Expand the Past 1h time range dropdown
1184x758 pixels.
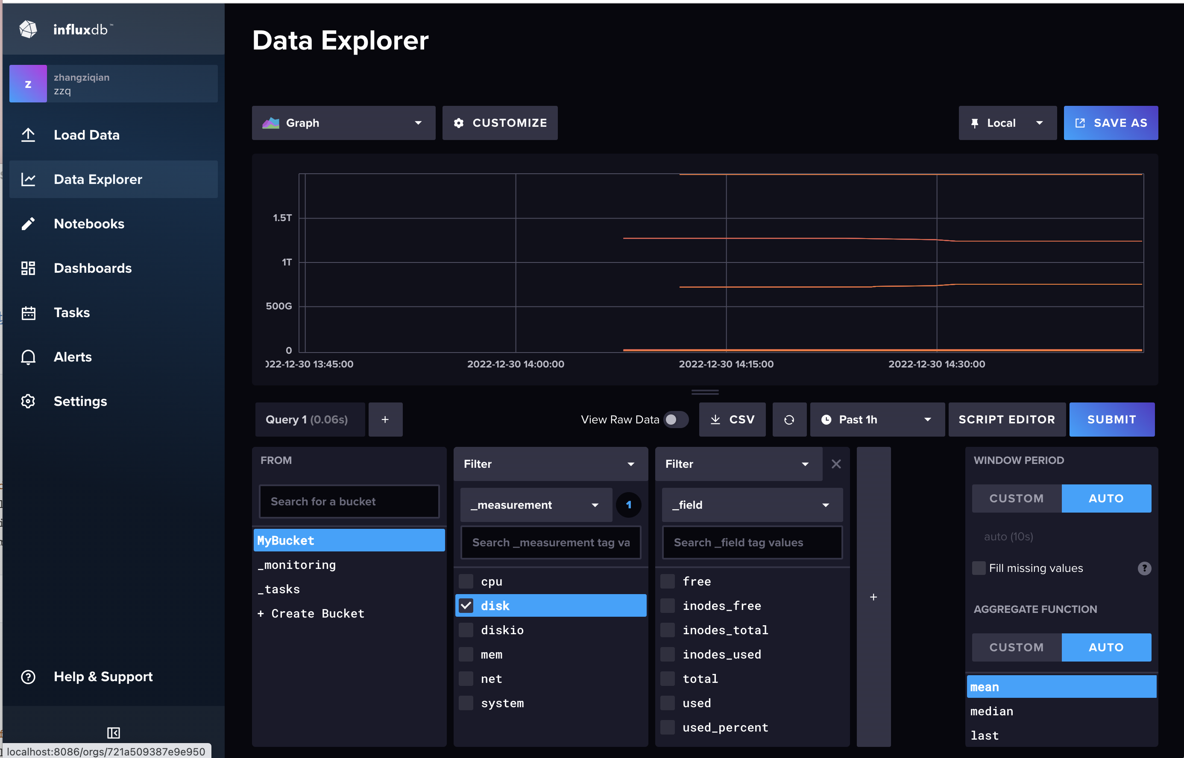tap(876, 420)
